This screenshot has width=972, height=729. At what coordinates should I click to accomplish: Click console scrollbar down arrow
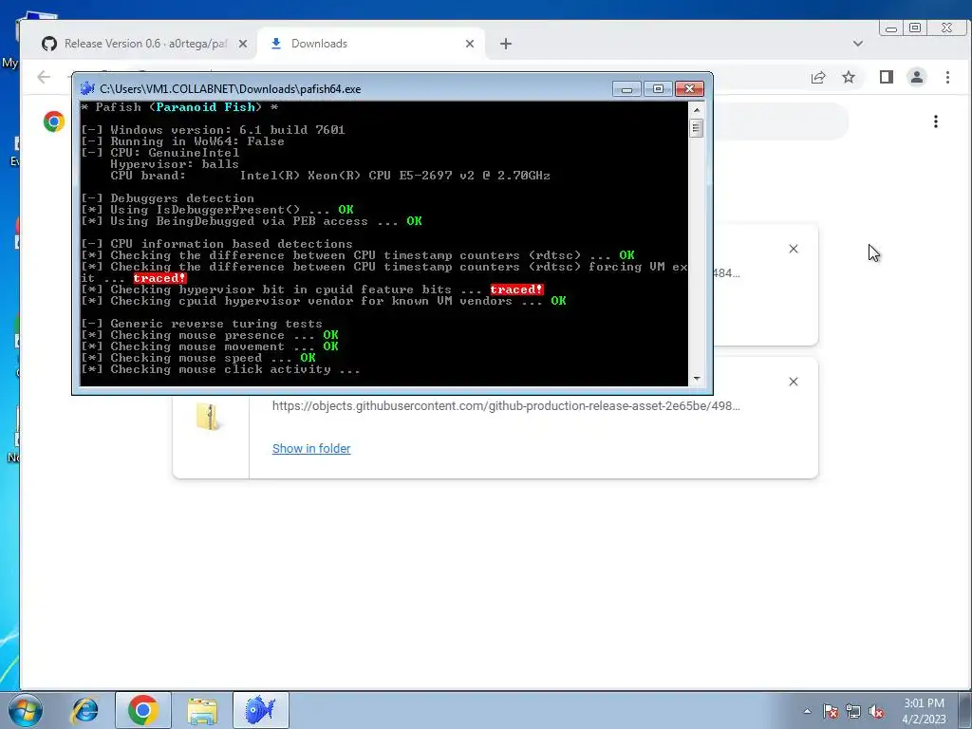pos(697,378)
